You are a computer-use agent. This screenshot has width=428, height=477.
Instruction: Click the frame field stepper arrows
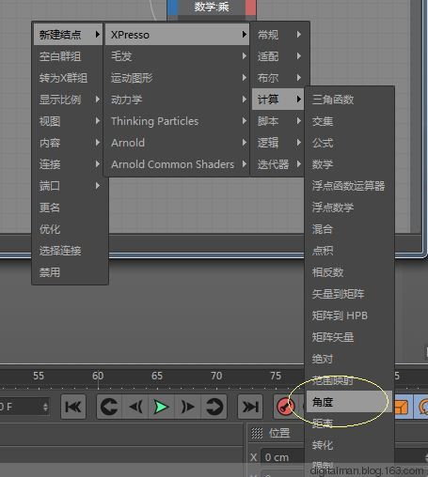pyautogui.click(x=45, y=407)
